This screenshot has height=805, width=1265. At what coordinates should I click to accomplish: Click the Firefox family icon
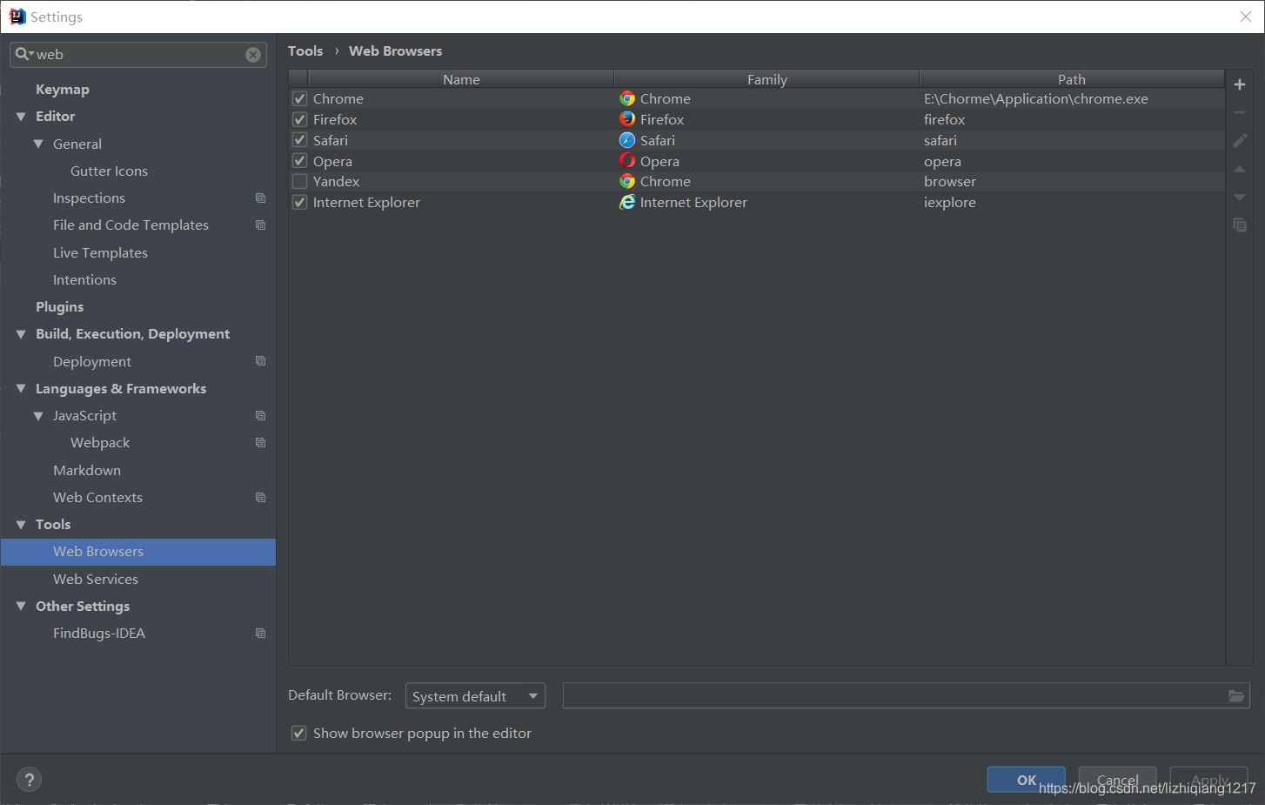coord(627,119)
